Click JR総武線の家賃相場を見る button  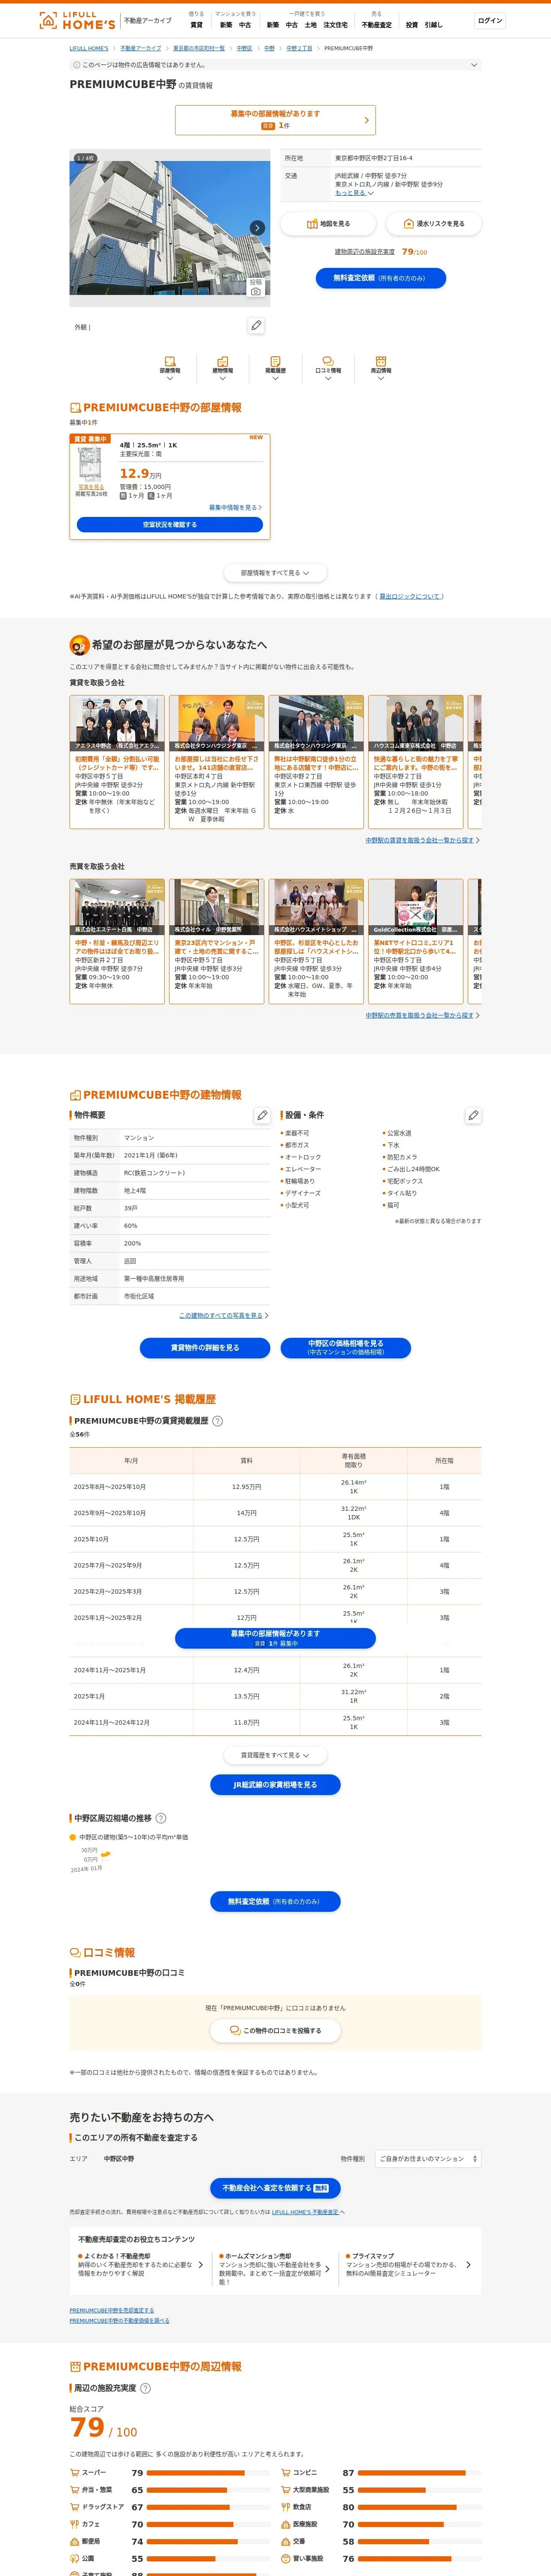click(x=275, y=1785)
